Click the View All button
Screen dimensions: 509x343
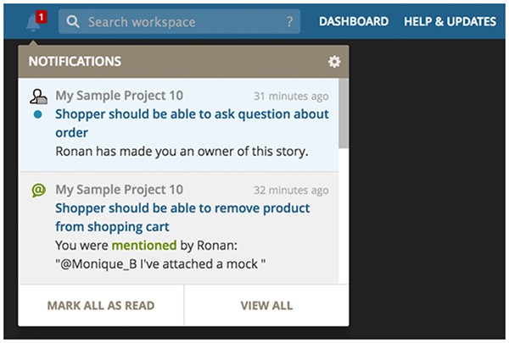click(266, 305)
